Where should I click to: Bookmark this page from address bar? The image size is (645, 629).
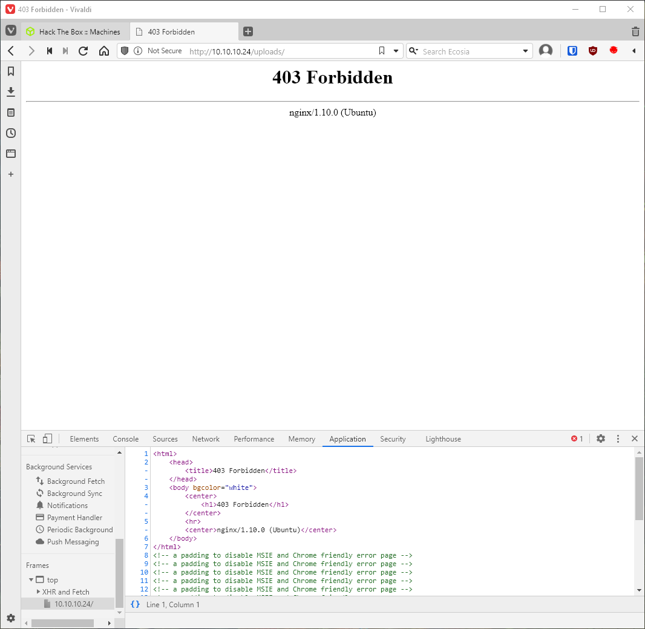[382, 51]
